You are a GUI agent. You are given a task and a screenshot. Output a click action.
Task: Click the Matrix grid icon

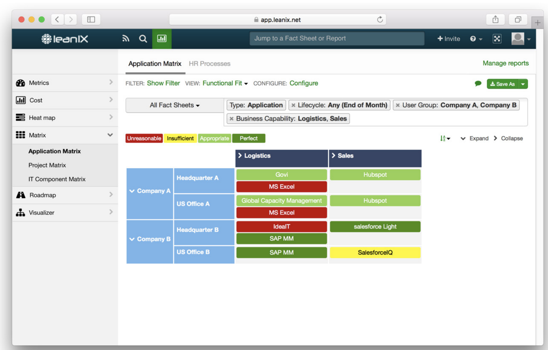pos(21,135)
